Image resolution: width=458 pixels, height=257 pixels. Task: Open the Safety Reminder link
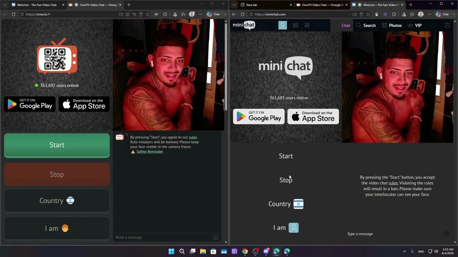point(150,152)
